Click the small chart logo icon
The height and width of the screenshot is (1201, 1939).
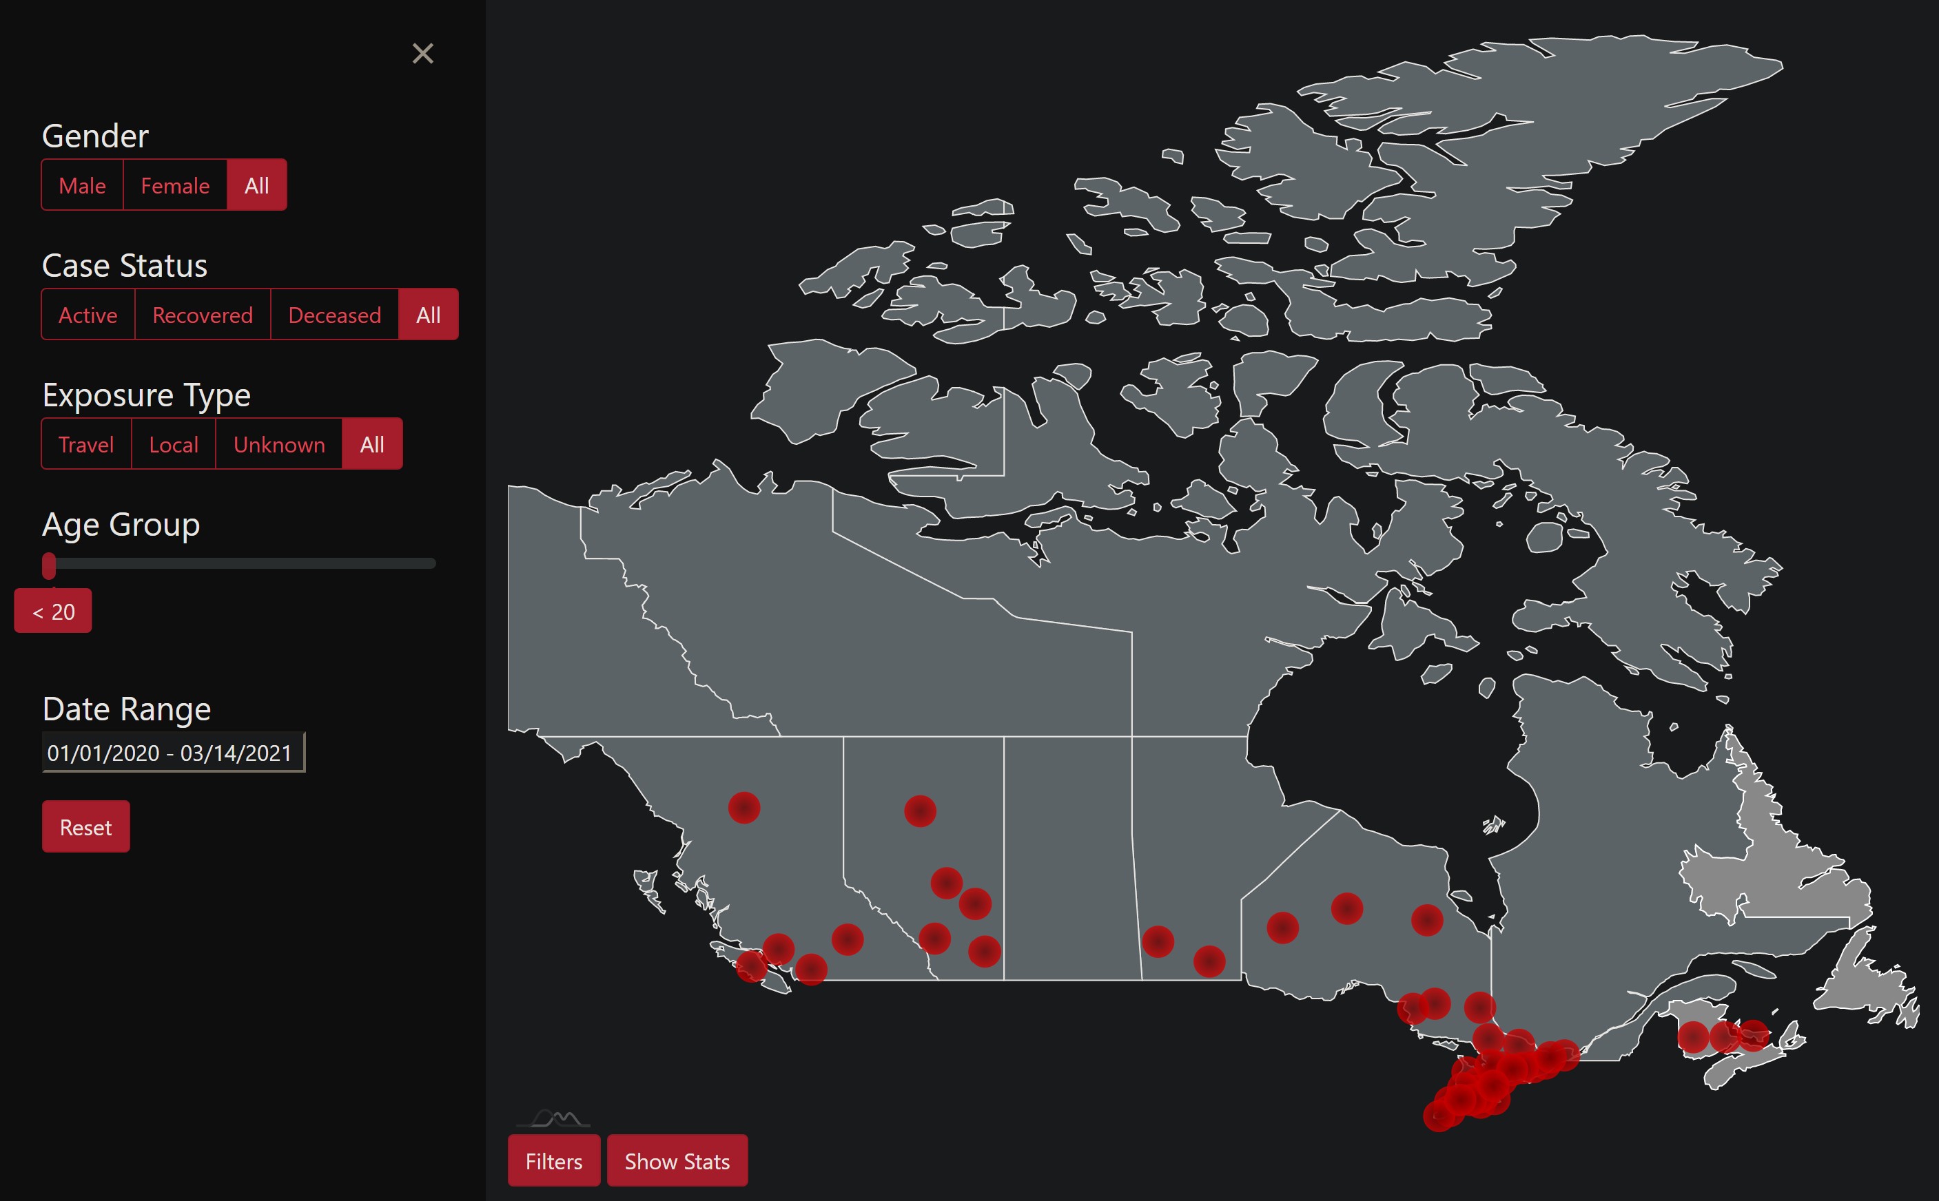[x=554, y=1118]
